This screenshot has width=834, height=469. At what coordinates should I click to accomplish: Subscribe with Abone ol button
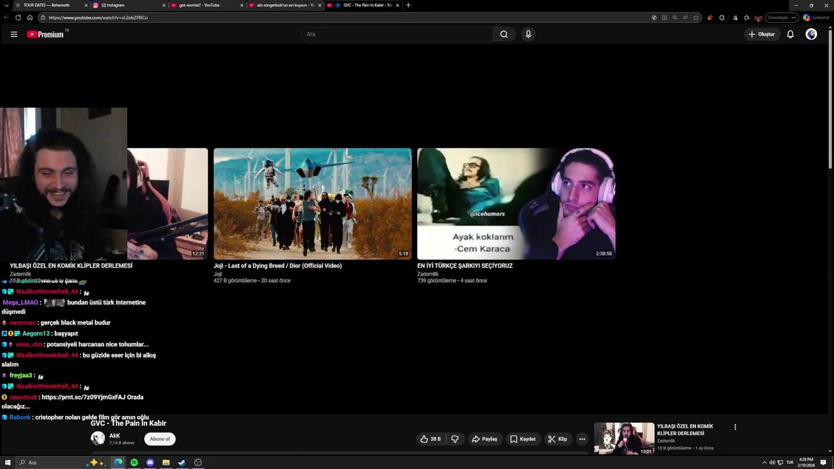click(160, 439)
